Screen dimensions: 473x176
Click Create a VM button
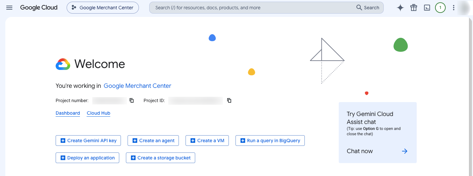(x=207, y=141)
